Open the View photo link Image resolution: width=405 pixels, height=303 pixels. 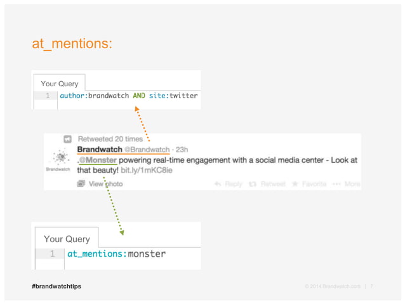pos(105,184)
